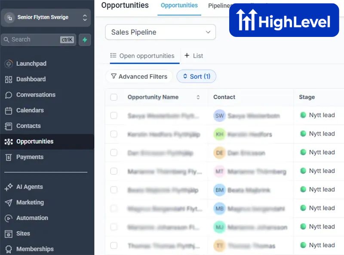Open the Memberships badge icon
This screenshot has height=255, width=344.
tap(9, 249)
